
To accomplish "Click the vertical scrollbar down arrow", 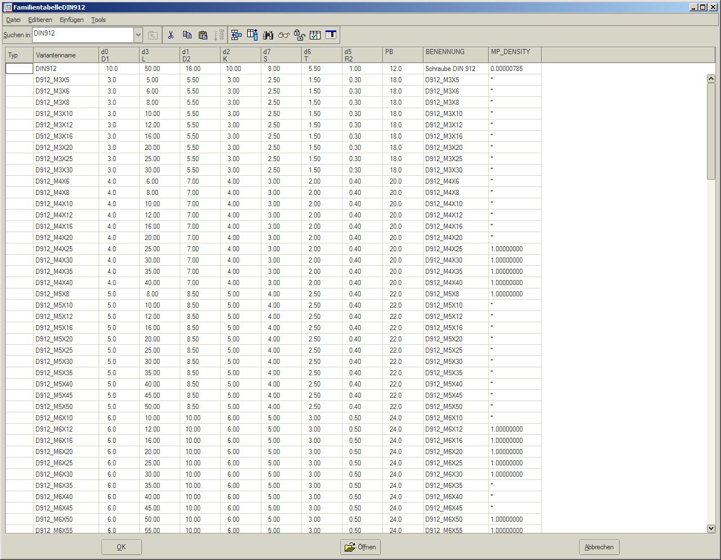I will coord(711,528).
